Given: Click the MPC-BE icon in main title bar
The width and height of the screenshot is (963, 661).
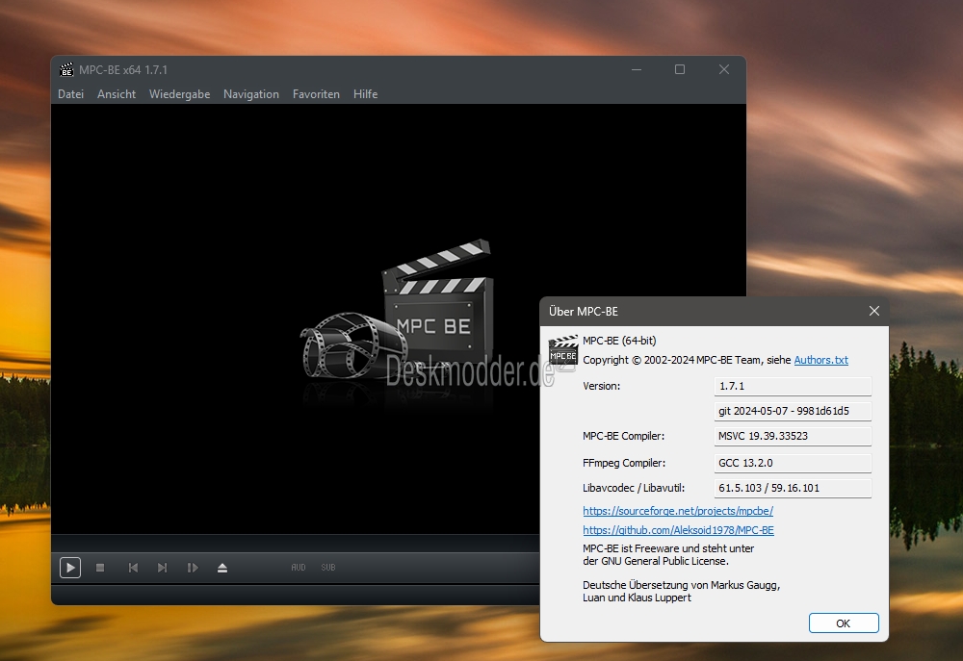Looking at the screenshot, I should tap(66, 70).
